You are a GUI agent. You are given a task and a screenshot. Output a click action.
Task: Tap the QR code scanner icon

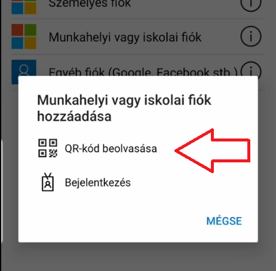pyautogui.click(x=48, y=148)
